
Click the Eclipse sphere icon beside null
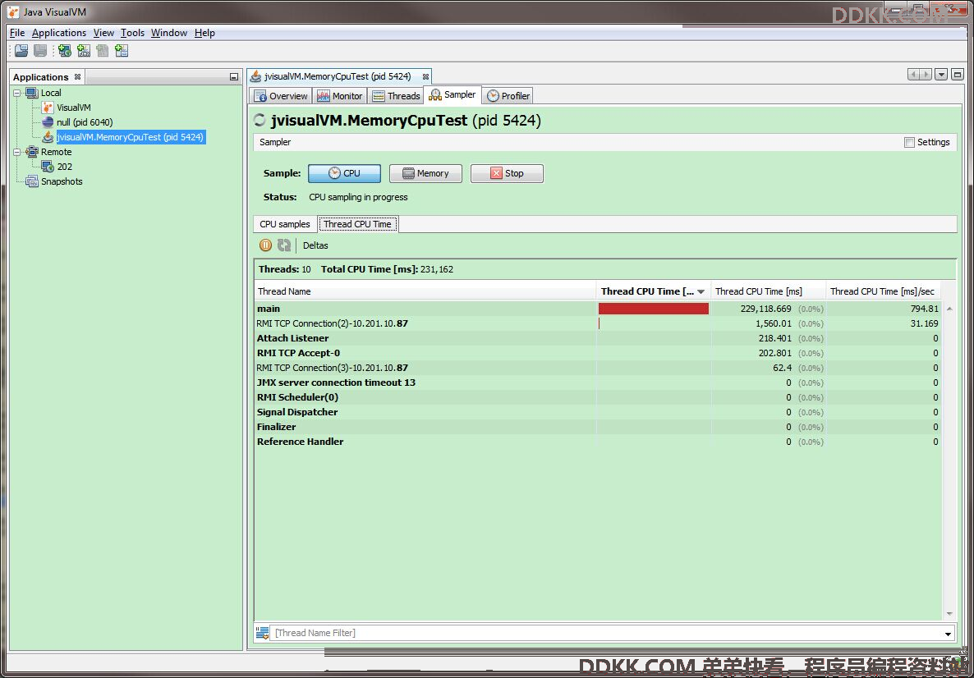coord(48,122)
